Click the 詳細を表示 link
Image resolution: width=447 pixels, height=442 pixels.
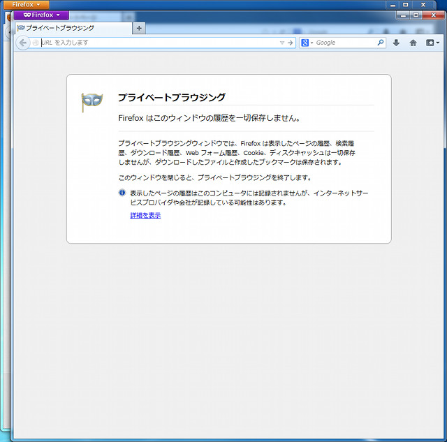click(145, 215)
